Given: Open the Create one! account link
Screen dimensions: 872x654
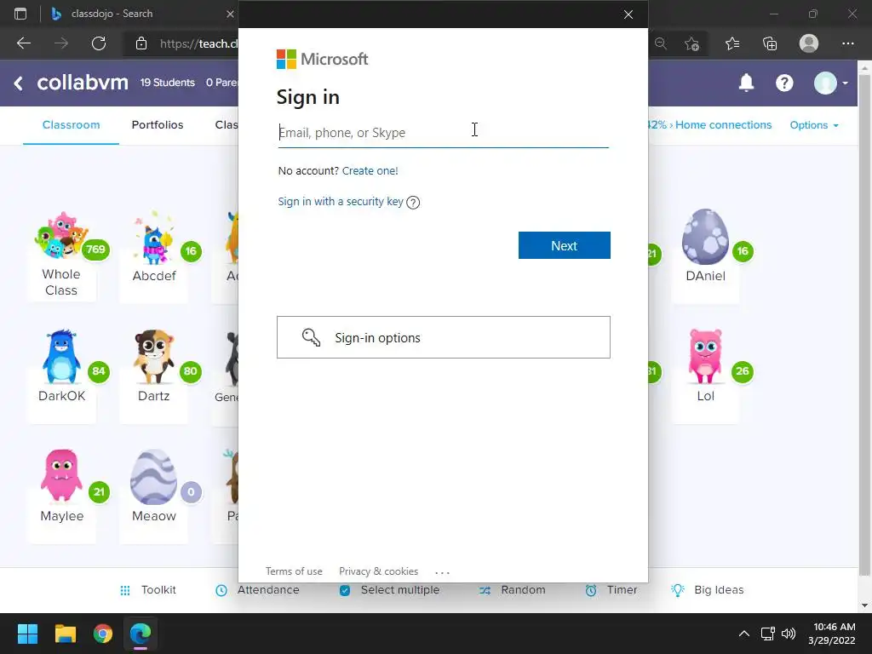Looking at the screenshot, I should pyautogui.click(x=370, y=170).
